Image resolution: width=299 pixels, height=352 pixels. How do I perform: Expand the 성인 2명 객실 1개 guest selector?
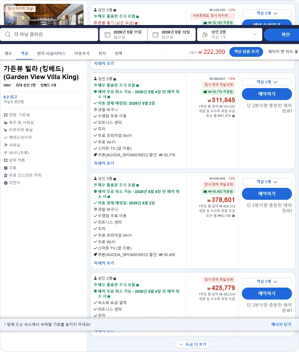(230, 35)
